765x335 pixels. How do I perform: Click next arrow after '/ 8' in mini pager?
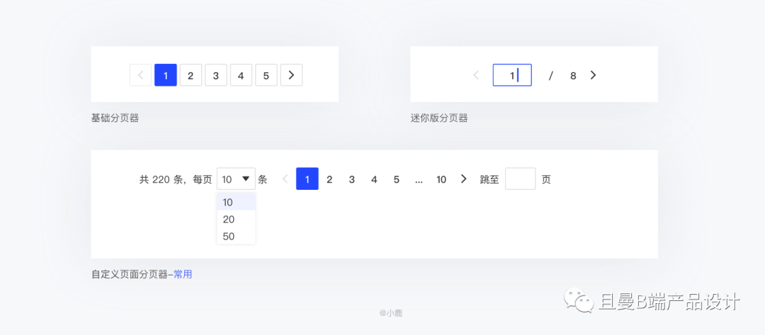pyautogui.click(x=594, y=75)
